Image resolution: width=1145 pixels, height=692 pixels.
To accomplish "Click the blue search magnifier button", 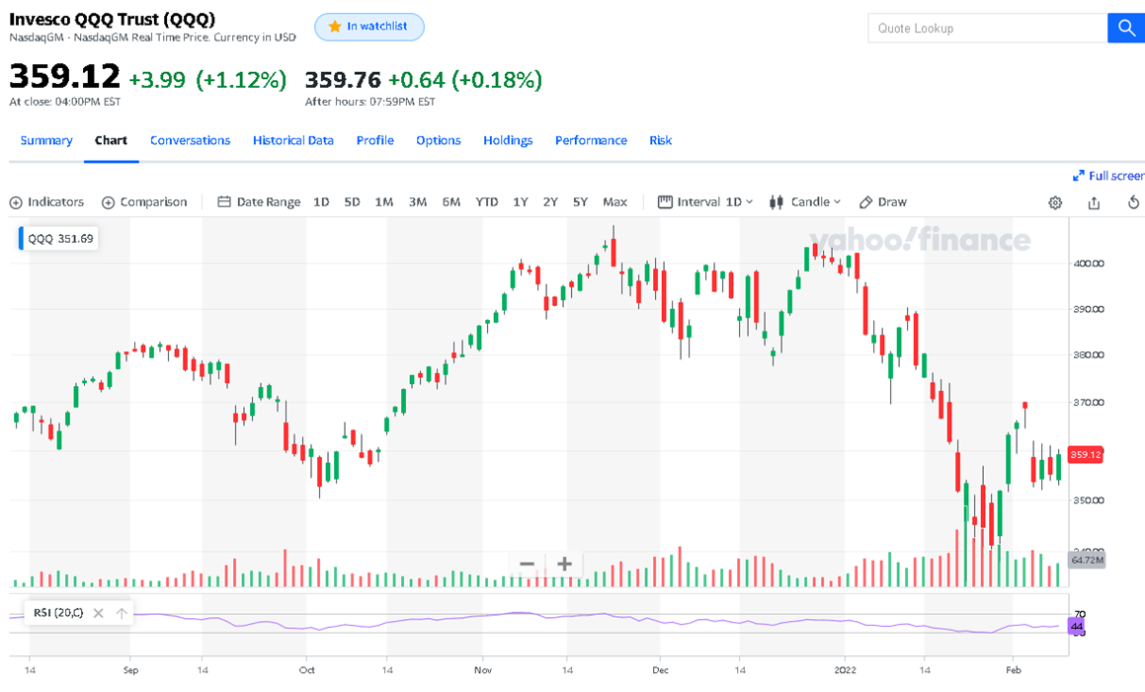I will 1126,29.
